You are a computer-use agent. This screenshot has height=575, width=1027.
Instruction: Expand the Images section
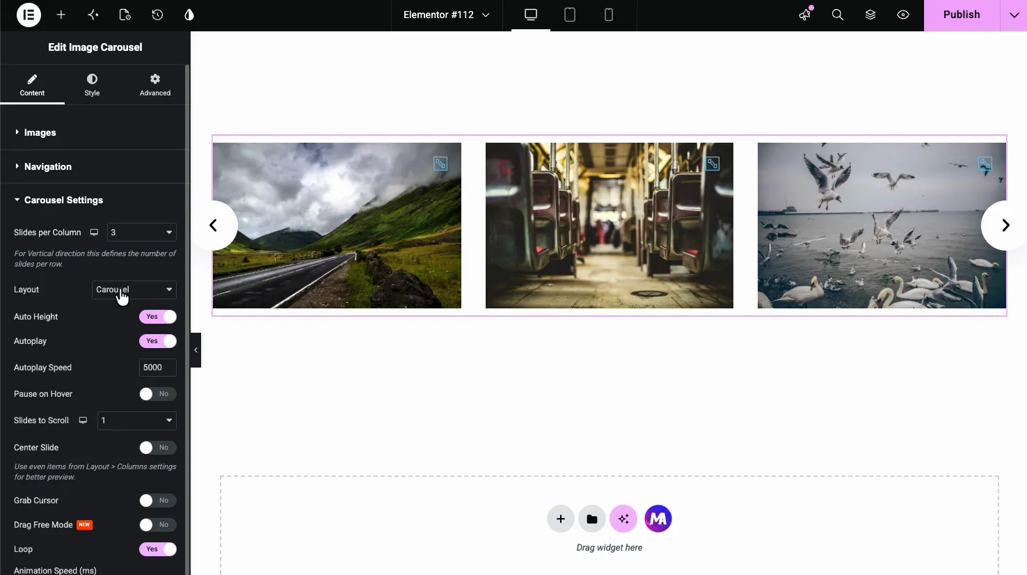coord(93,132)
